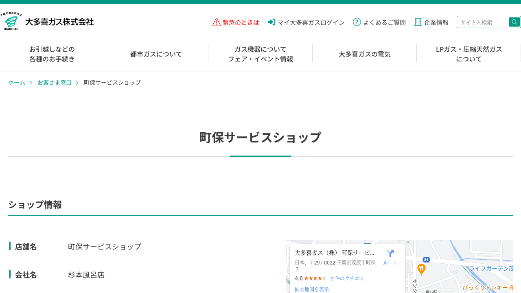The image size is (521, 293).
Task: Expand the 大多喜ガスの電気 menu
Action: coord(365,54)
